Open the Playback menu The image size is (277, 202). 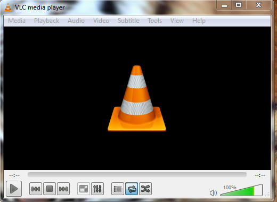46,21
